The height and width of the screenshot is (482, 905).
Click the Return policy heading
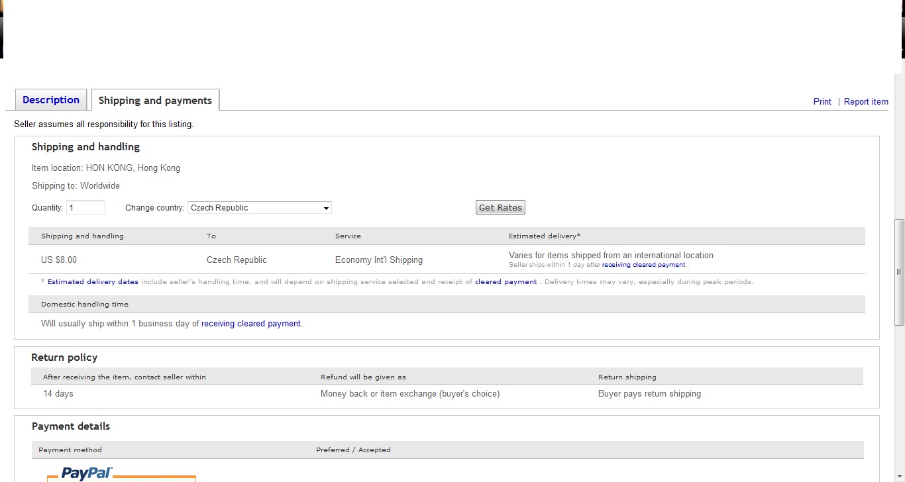tap(64, 358)
